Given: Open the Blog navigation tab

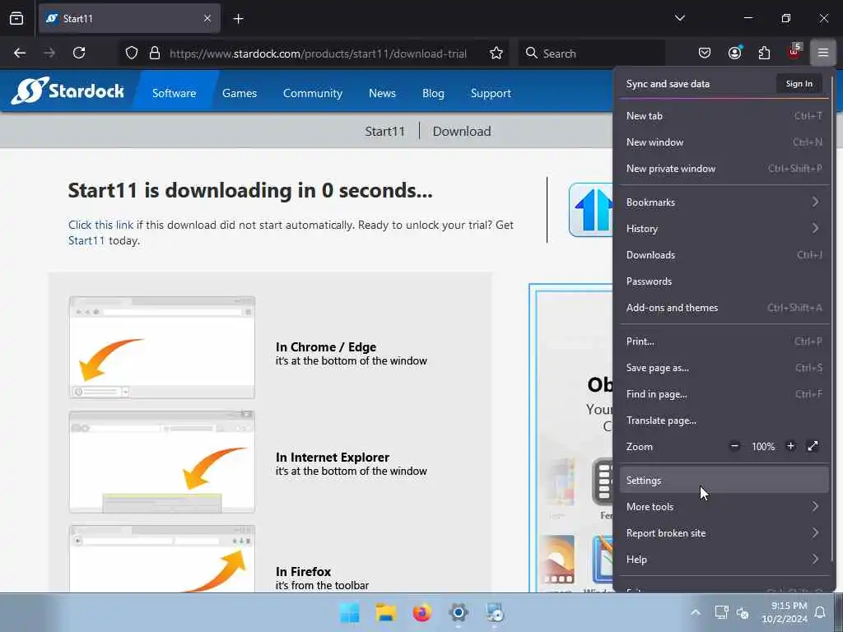Looking at the screenshot, I should [x=433, y=93].
